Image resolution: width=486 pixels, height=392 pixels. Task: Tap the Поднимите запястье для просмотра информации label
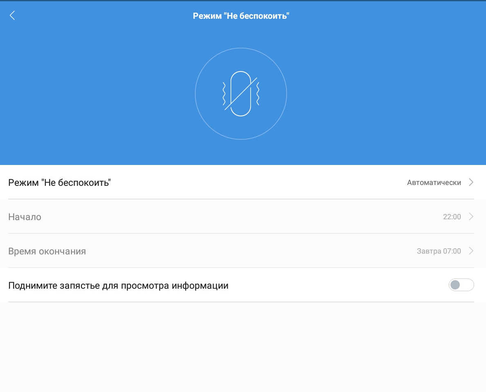(x=118, y=285)
